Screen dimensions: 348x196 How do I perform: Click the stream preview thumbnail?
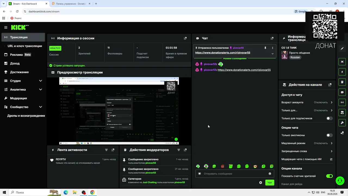click(119, 111)
